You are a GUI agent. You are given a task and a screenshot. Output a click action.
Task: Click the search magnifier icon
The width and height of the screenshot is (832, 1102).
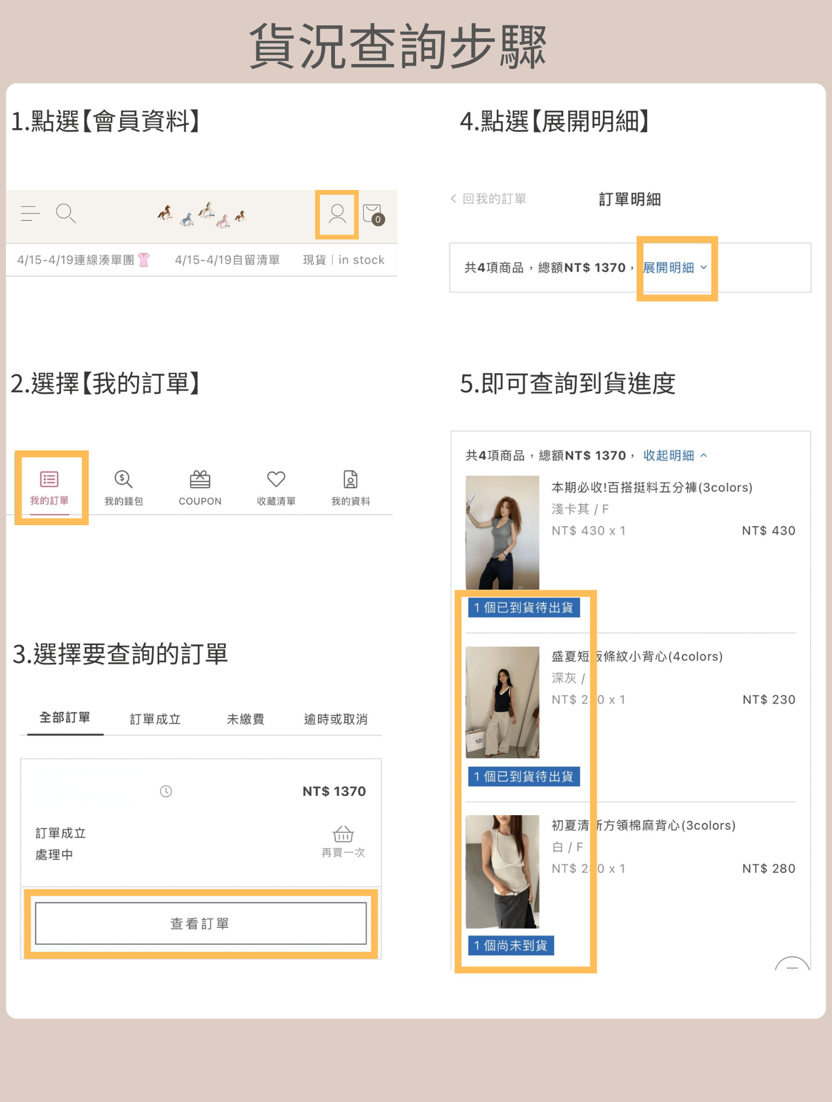[66, 214]
